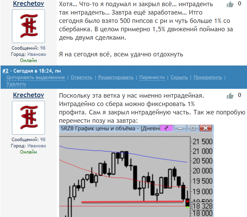247x217 pixels.
Task: Click 'Редактировать' to edit the post
Action: (x=116, y=77)
